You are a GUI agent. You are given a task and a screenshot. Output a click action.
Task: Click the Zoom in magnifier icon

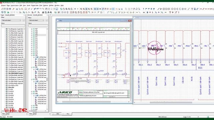(67, 9)
